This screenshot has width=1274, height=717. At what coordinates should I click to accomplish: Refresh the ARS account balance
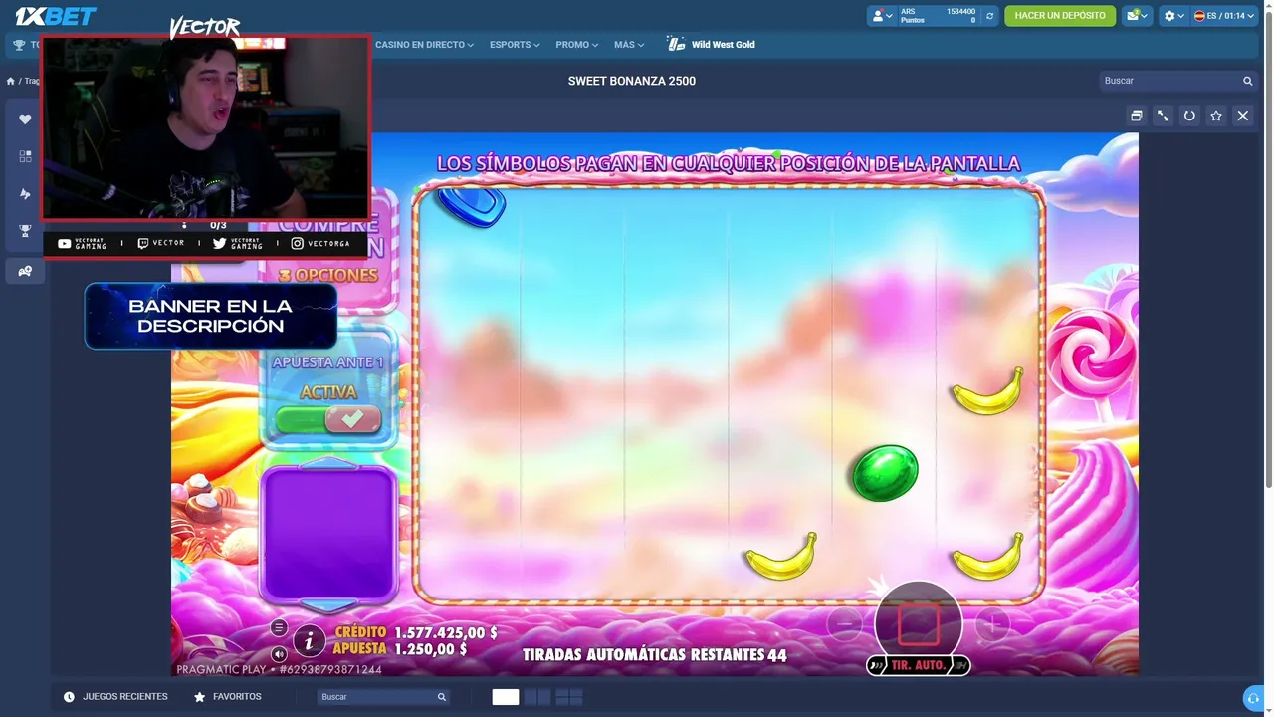[x=989, y=16]
